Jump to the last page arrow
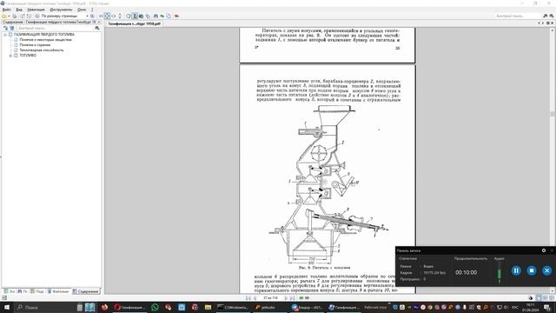Image resolution: width=556 pixels, height=313 pixels. coord(292,298)
